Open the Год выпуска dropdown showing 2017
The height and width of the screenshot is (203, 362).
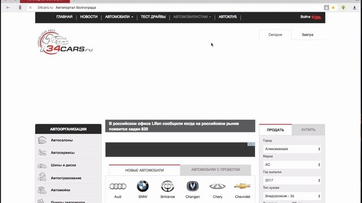(x=292, y=180)
